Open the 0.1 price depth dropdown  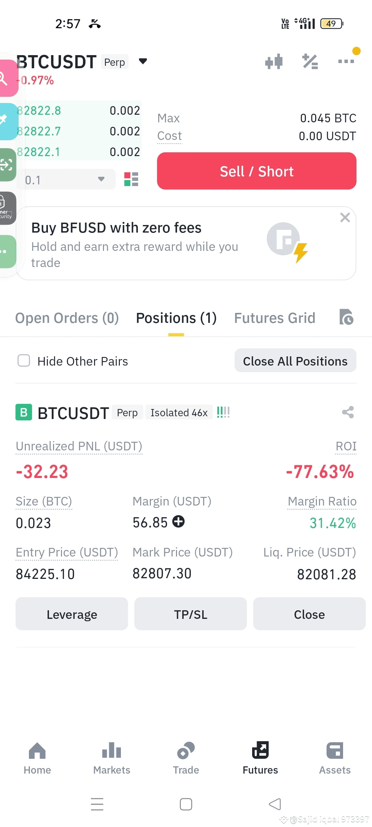pos(66,179)
